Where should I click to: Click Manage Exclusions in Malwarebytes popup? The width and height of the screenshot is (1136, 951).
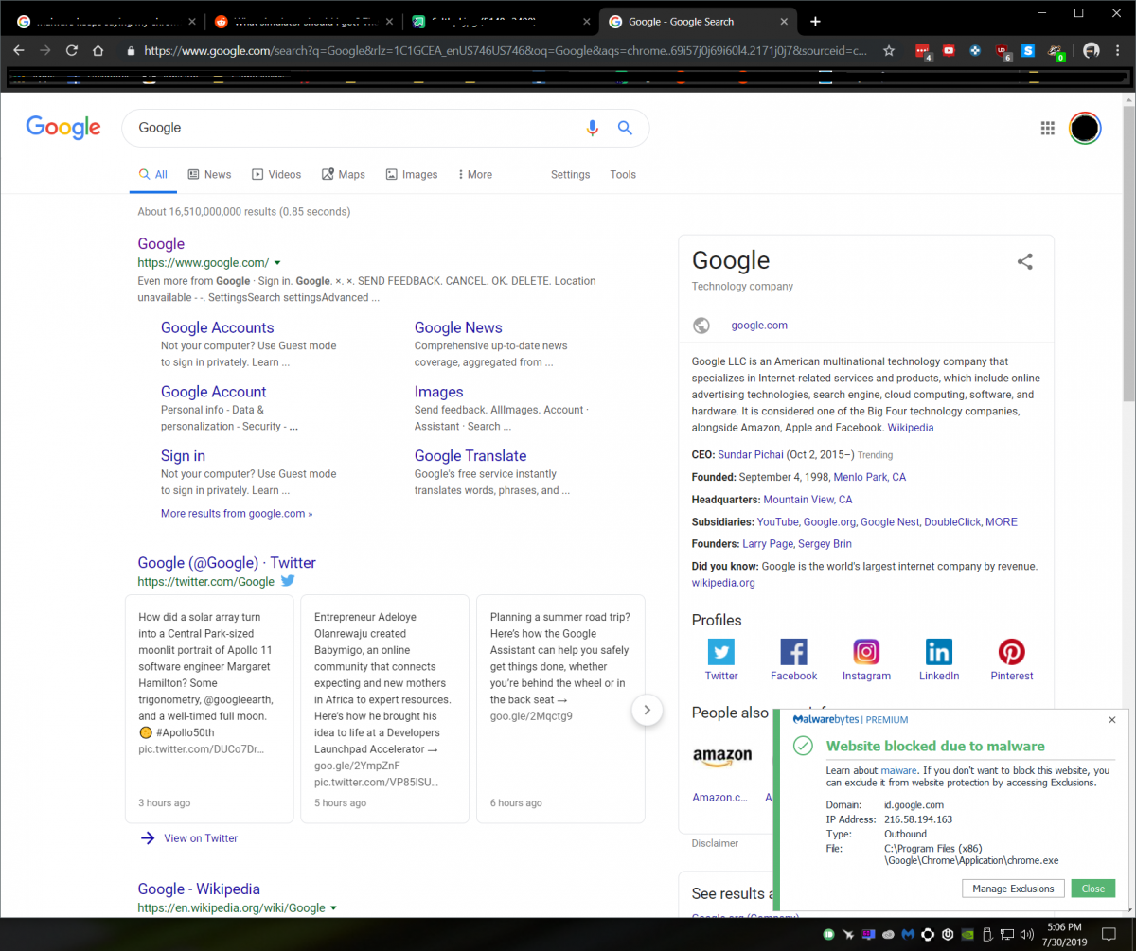[x=1013, y=889]
